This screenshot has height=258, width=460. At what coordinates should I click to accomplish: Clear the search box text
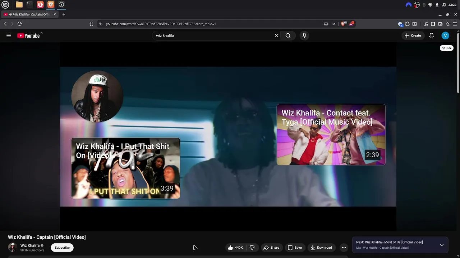[277, 35]
